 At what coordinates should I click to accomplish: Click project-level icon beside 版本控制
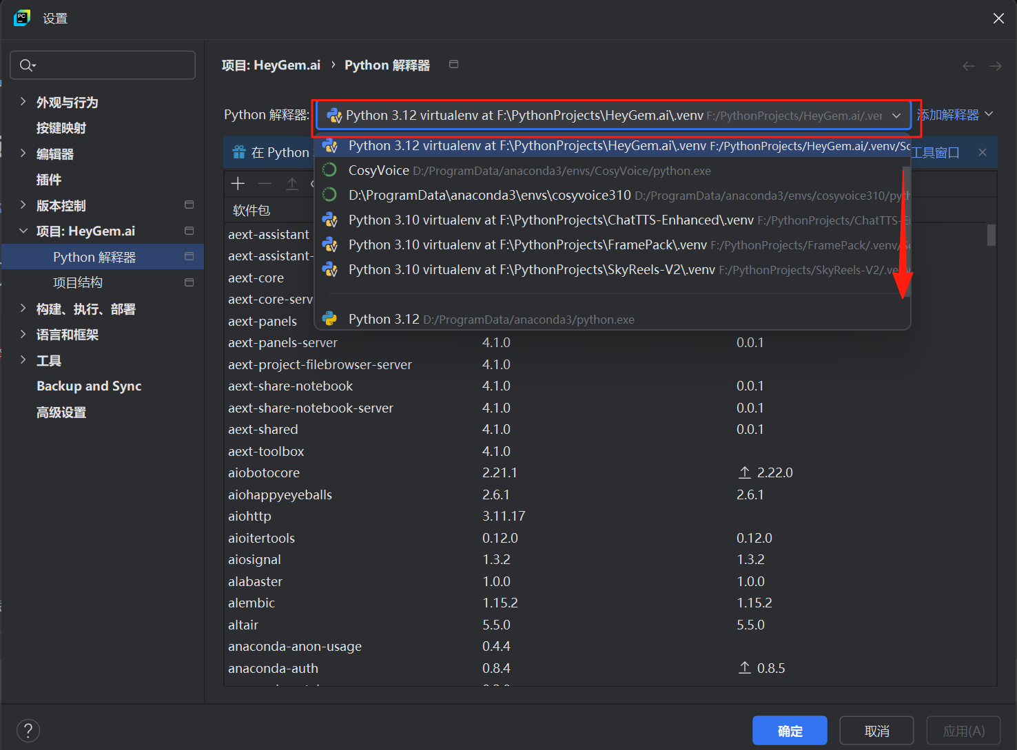click(x=189, y=205)
